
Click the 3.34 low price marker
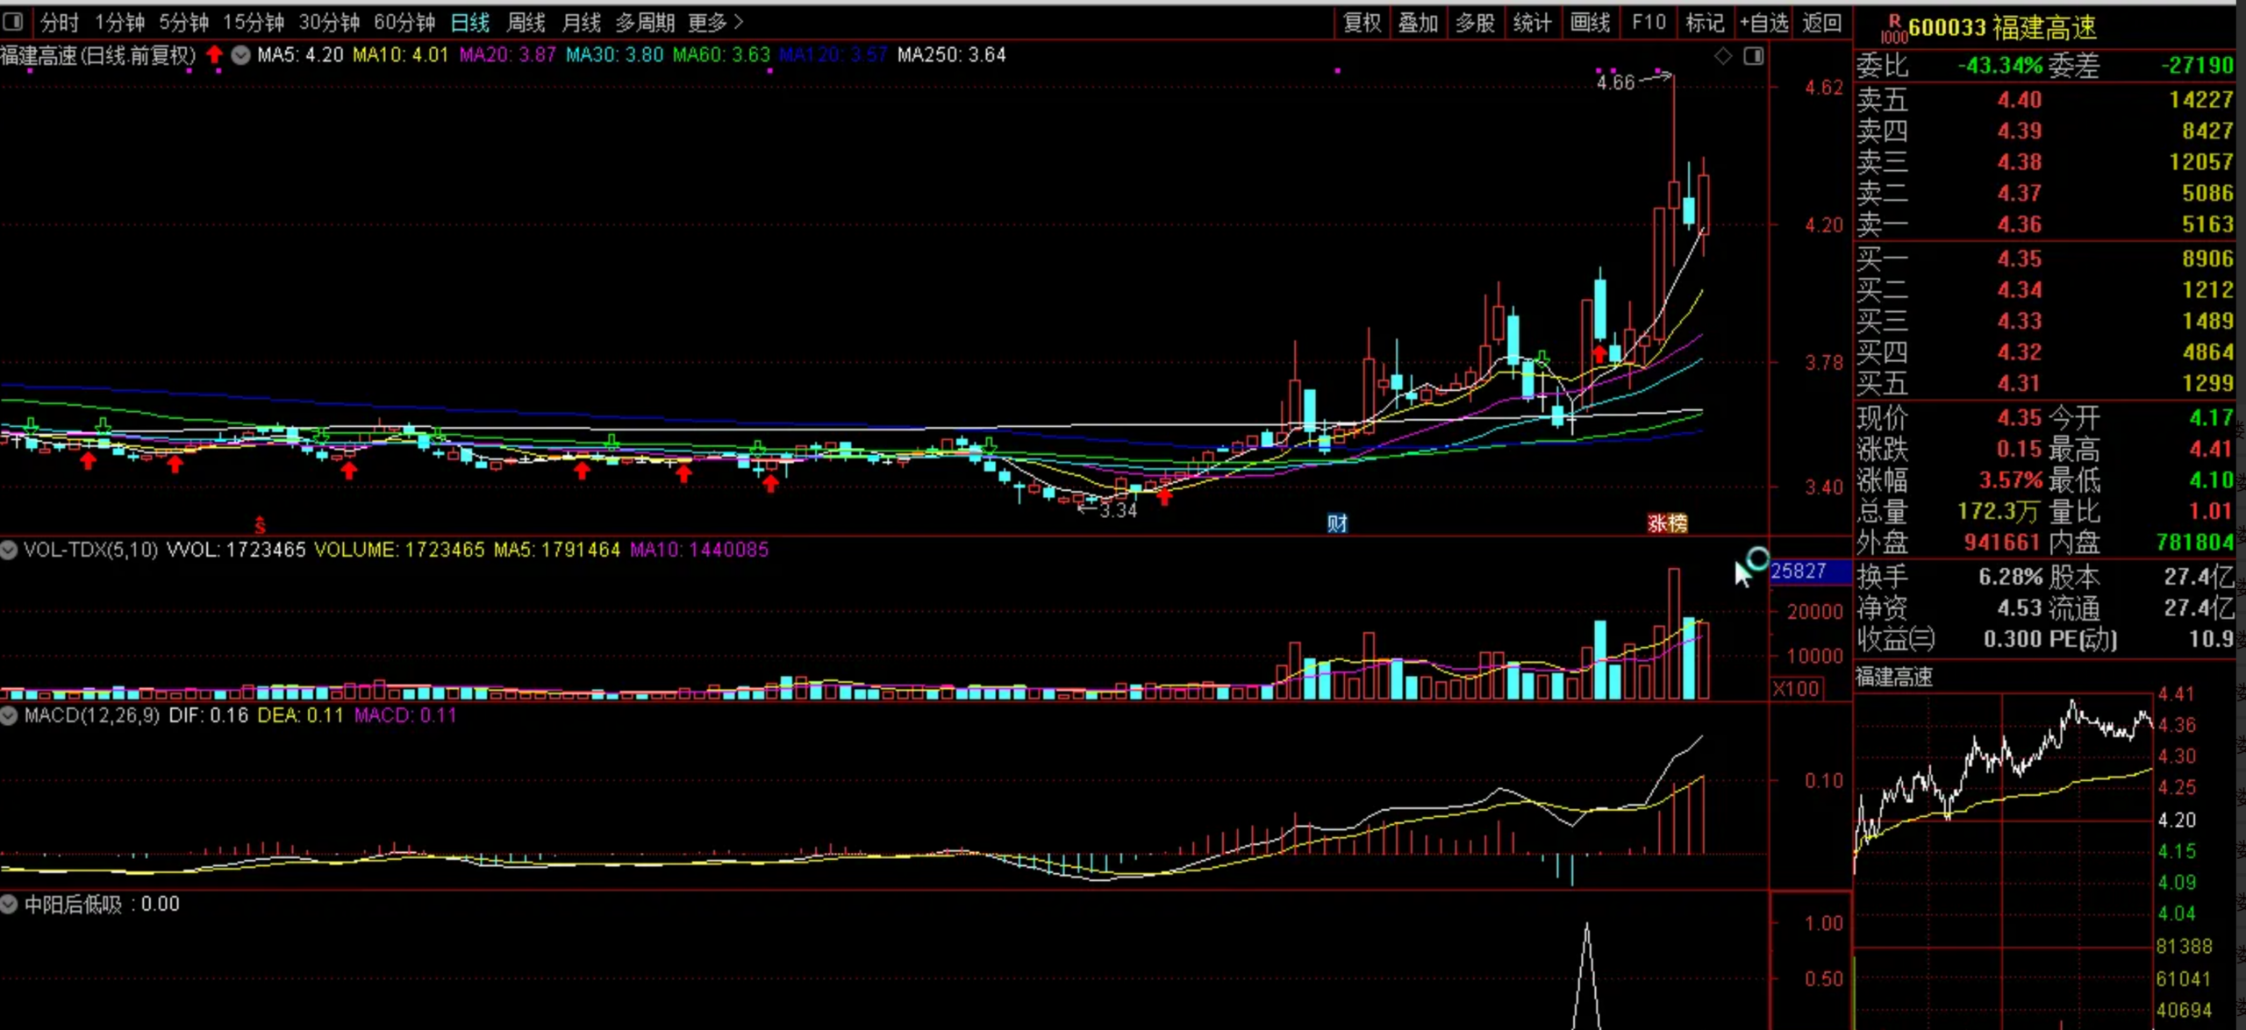(x=1118, y=510)
